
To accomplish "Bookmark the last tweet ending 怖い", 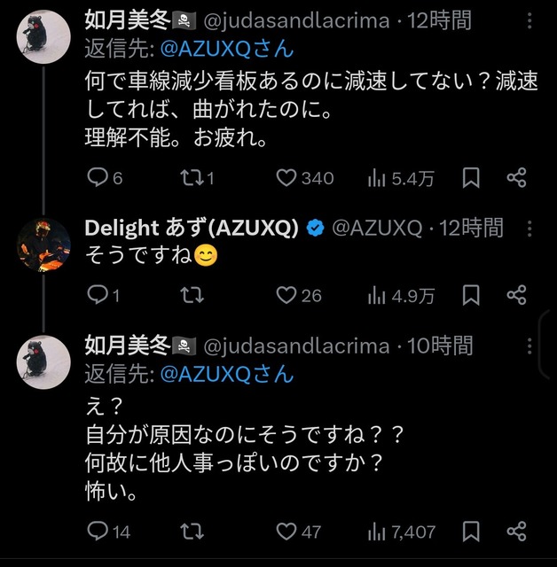I will pos(471,532).
